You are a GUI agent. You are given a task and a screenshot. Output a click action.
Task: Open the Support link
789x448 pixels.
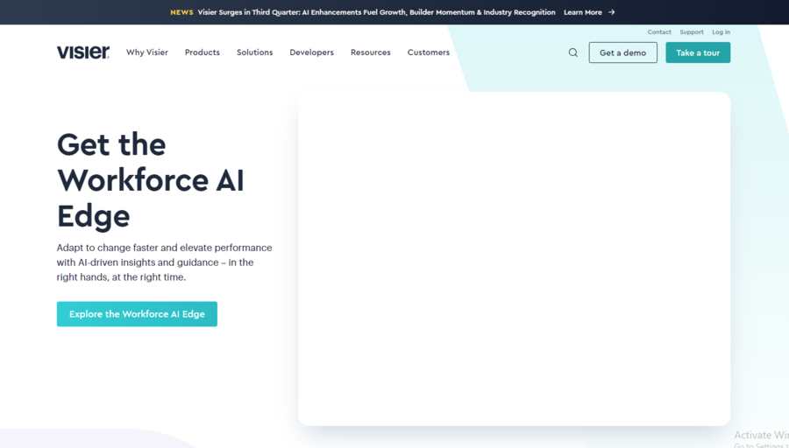[x=692, y=31]
